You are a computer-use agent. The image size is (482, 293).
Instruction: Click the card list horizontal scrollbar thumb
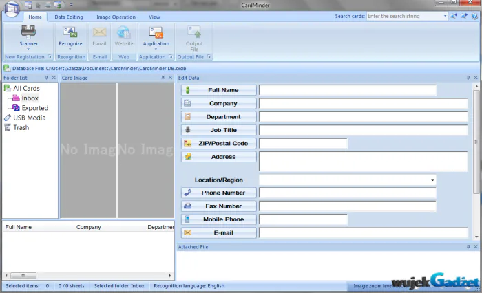click(23, 276)
